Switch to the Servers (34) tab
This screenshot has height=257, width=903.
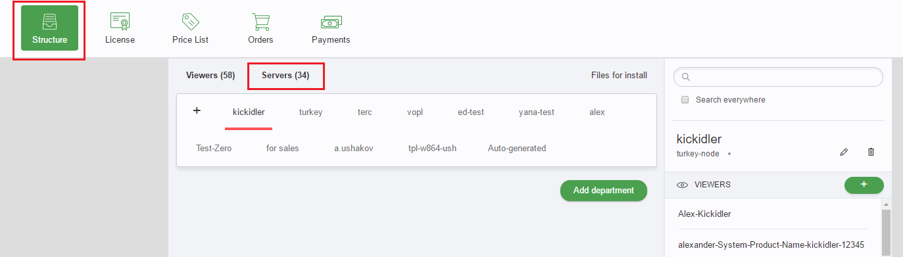[285, 76]
